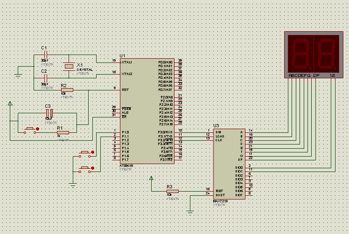Click the push button wired to P1.0
Screen dimensions: 349x234
(x=84, y=154)
